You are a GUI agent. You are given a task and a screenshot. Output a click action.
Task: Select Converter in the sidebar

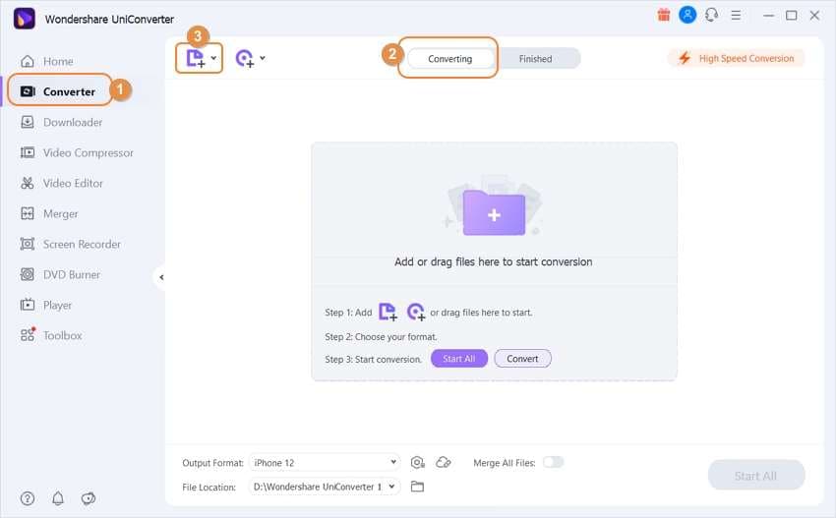pos(59,91)
